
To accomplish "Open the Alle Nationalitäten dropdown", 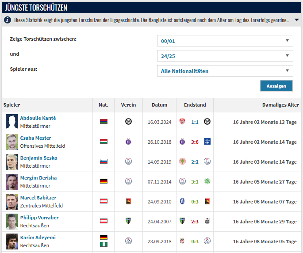I will [x=225, y=71].
